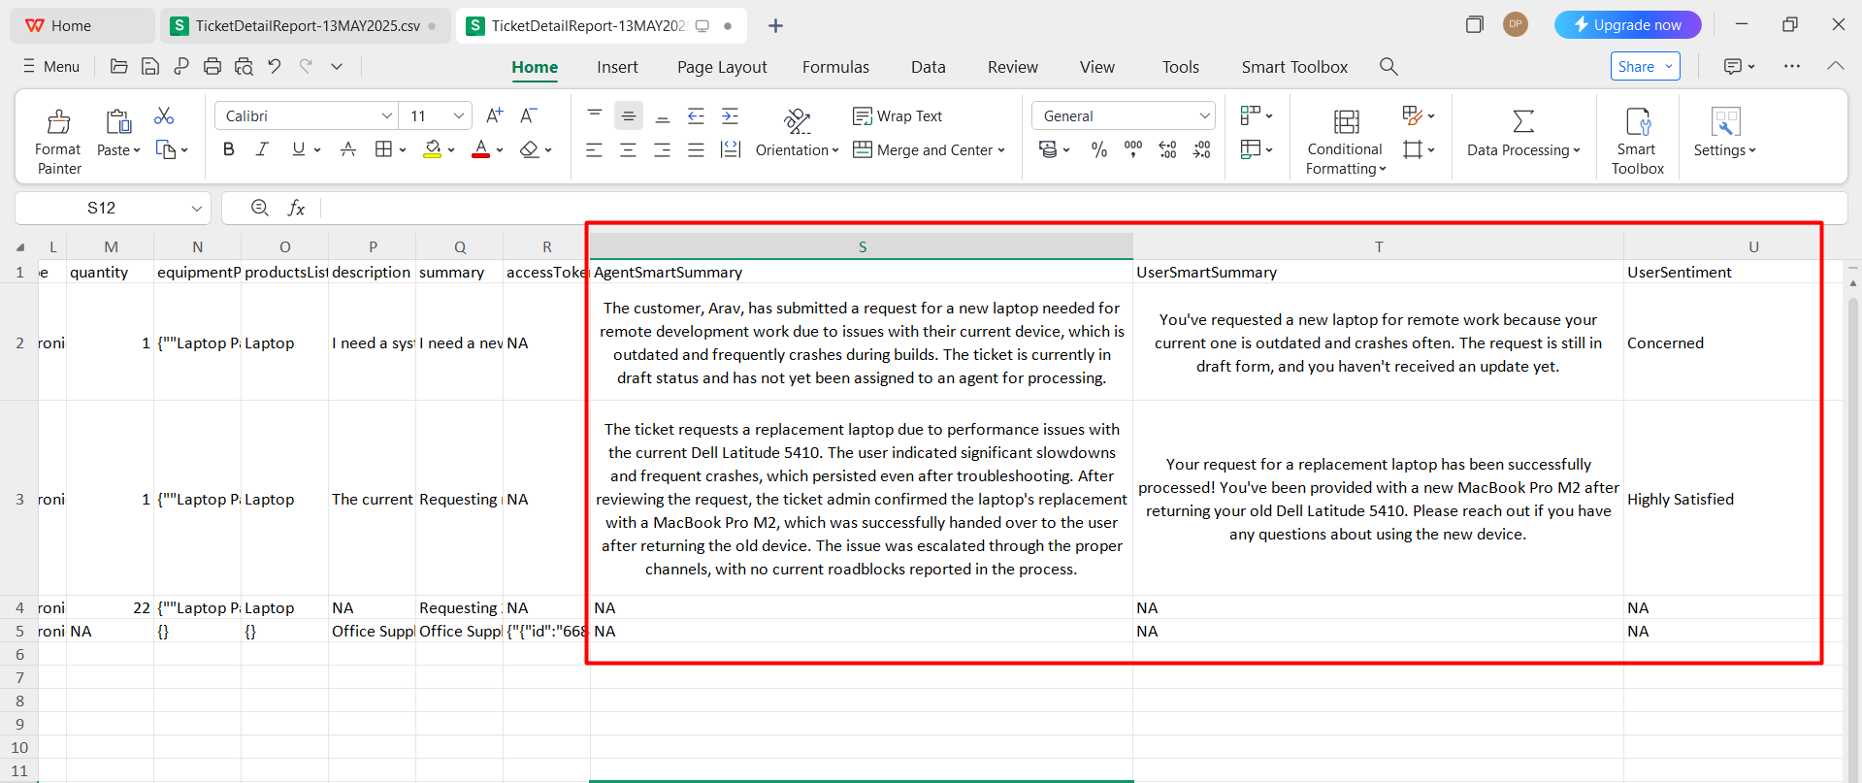Click the Align Right icon
The height and width of the screenshot is (783, 1862).
663,150
